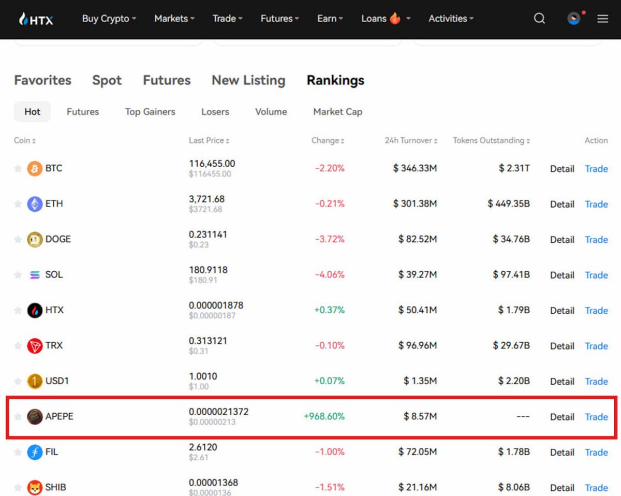Click the $ 449.35B ETH value
Image resolution: width=621 pixels, height=496 pixels.
tap(509, 204)
